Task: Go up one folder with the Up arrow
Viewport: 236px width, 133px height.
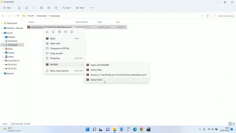Action: pyautogui.click(x=18, y=16)
